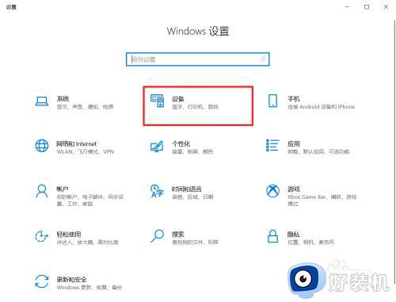
Task: Click the 隐私 padlock icon
Action: (x=272, y=236)
